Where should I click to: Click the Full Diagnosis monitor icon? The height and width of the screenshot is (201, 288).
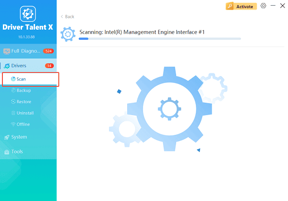[x=7, y=51]
